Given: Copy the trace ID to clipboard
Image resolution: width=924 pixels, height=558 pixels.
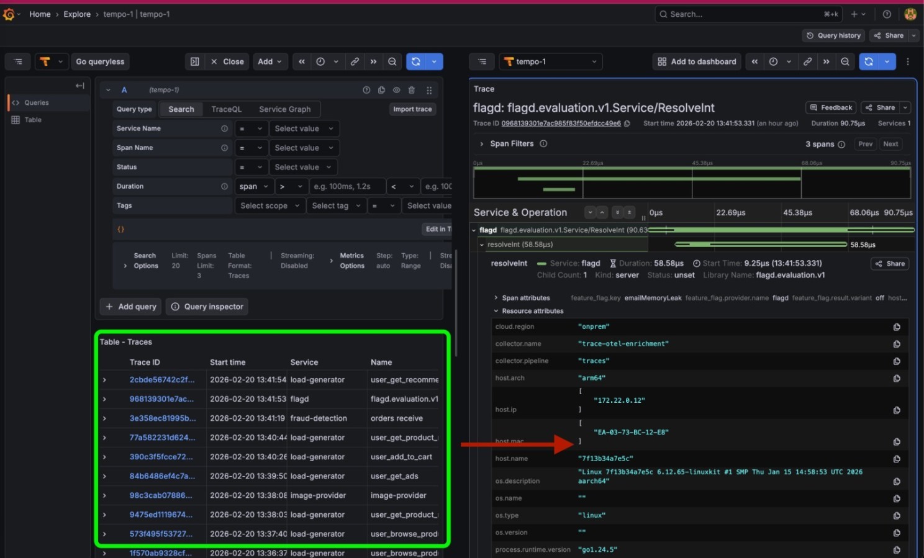Looking at the screenshot, I should pyautogui.click(x=627, y=124).
